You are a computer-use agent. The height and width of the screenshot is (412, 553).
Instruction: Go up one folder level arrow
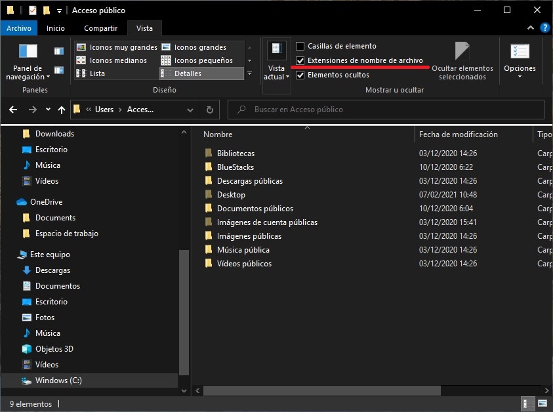coord(61,110)
